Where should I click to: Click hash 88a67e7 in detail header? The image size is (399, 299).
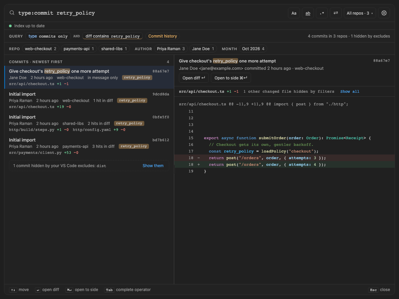pyautogui.click(x=382, y=61)
